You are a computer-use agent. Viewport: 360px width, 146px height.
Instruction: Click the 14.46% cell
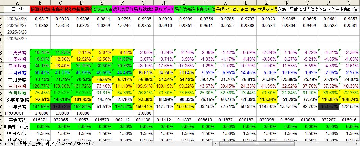click(246, 73)
